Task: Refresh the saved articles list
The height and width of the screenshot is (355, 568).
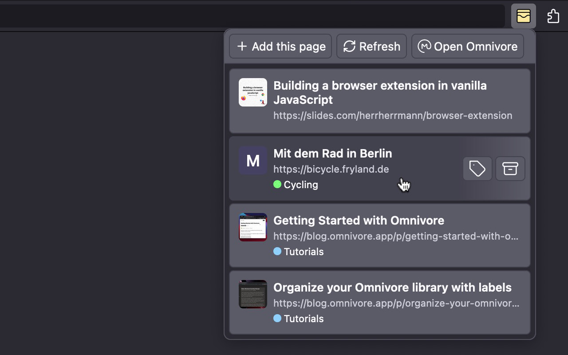Action: pos(371,46)
